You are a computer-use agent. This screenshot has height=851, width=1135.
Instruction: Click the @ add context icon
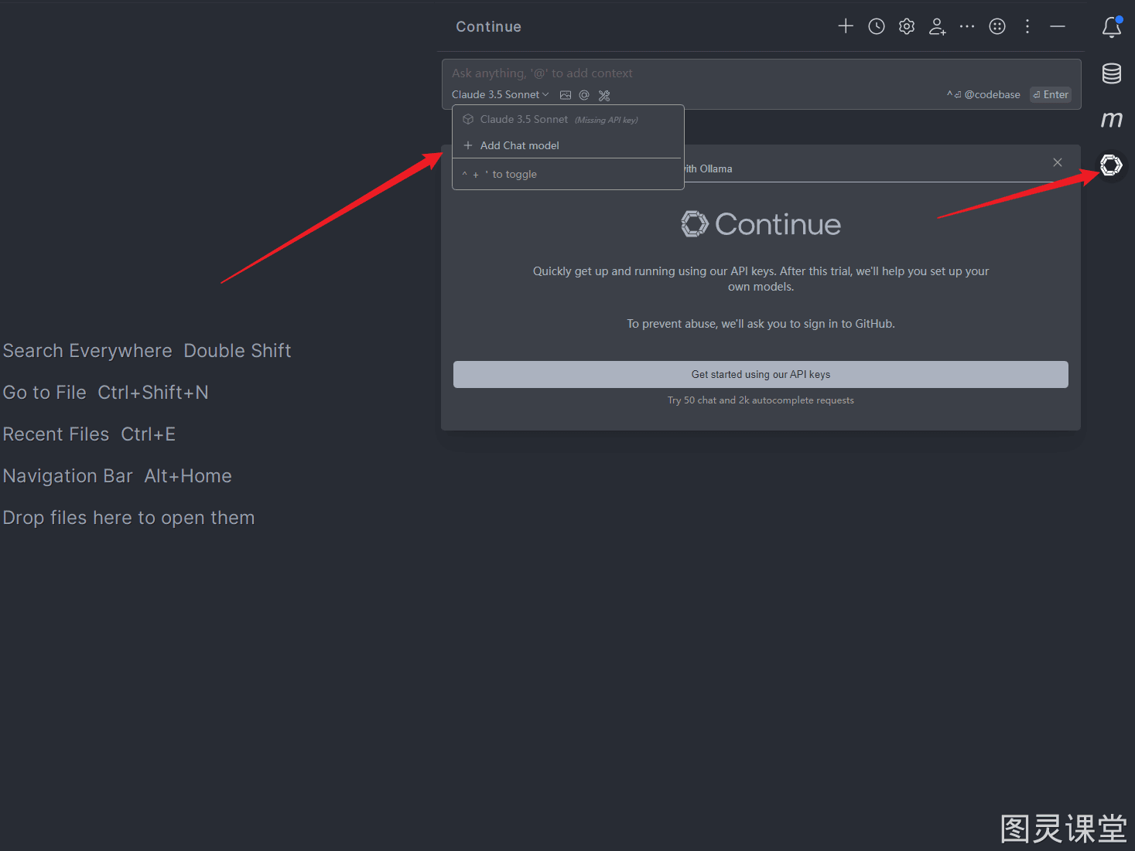[584, 95]
